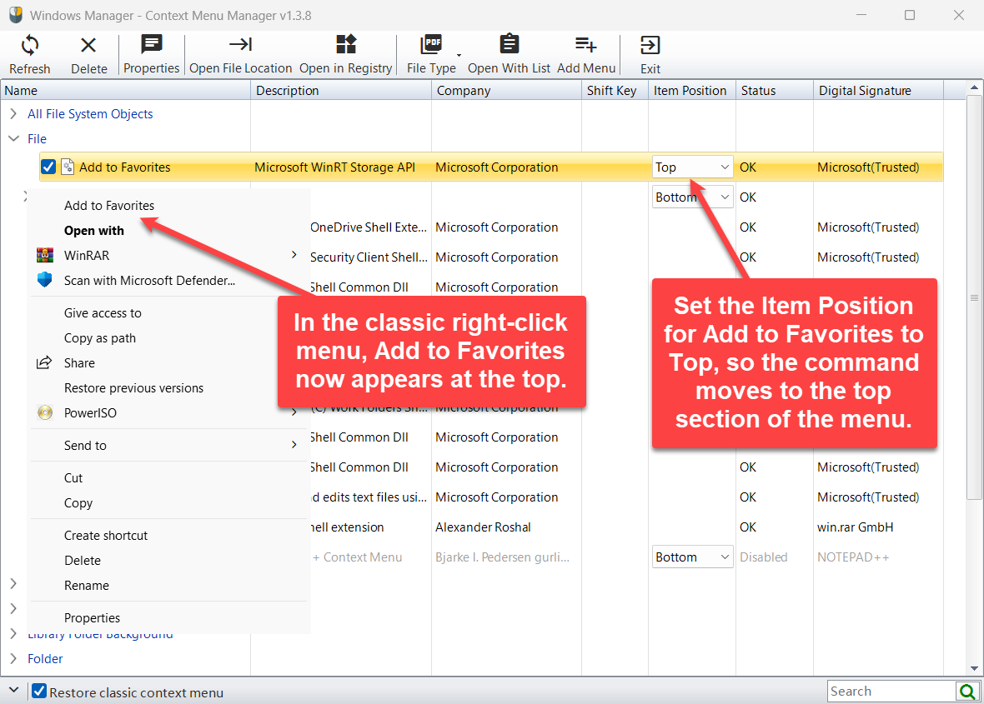Image resolution: width=984 pixels, height=704 pixels.
Task: Sort by Description column header
Action: 341,90
